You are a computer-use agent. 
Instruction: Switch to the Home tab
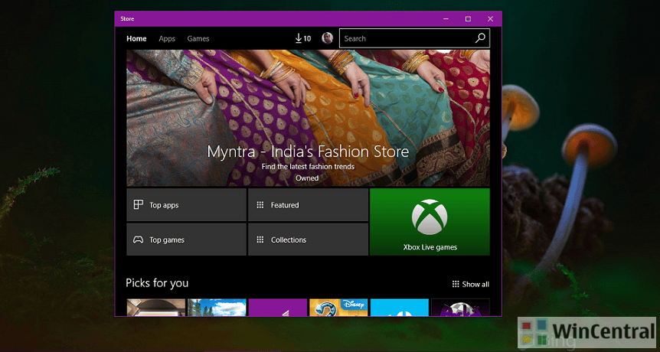click(136, 39)
